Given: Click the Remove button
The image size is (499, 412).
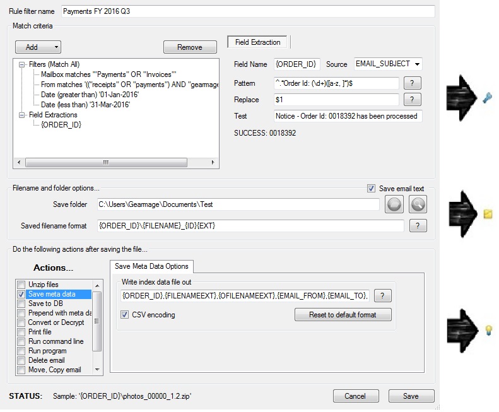Looking at the screenshot, I should [189, 47].
